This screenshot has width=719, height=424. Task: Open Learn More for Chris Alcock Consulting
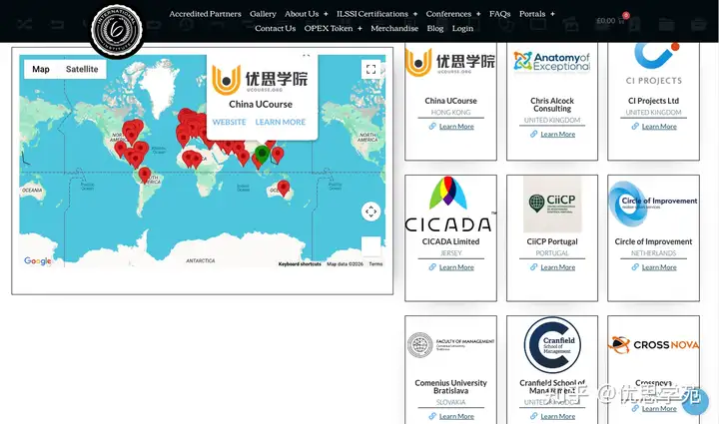pos(557,134)
